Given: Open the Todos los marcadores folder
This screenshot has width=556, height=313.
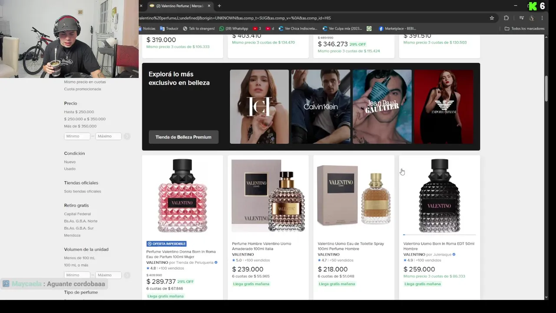Looking at the screenshot, I should pyautogui.click(x=524, y=29).
